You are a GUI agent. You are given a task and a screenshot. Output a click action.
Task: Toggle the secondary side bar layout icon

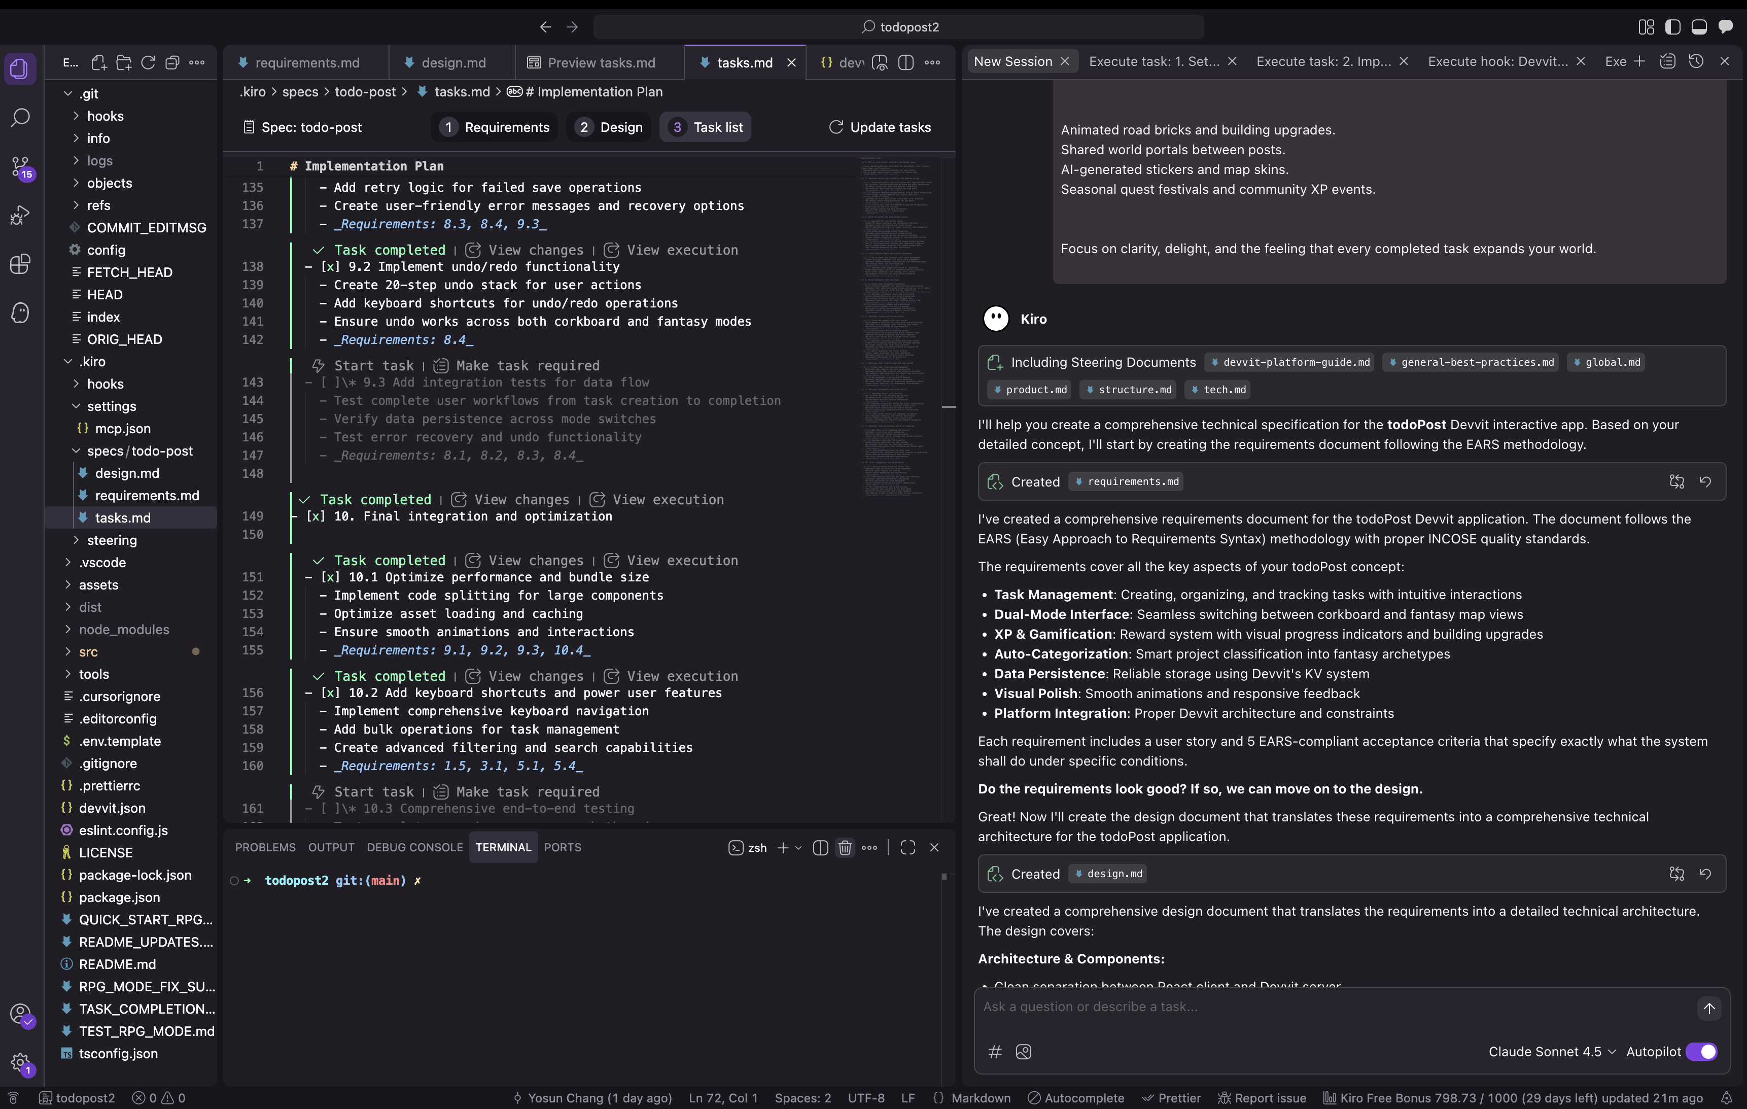pyautogui.click(x=1725, y=27)
